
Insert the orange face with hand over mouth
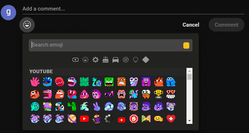(60, 94)
